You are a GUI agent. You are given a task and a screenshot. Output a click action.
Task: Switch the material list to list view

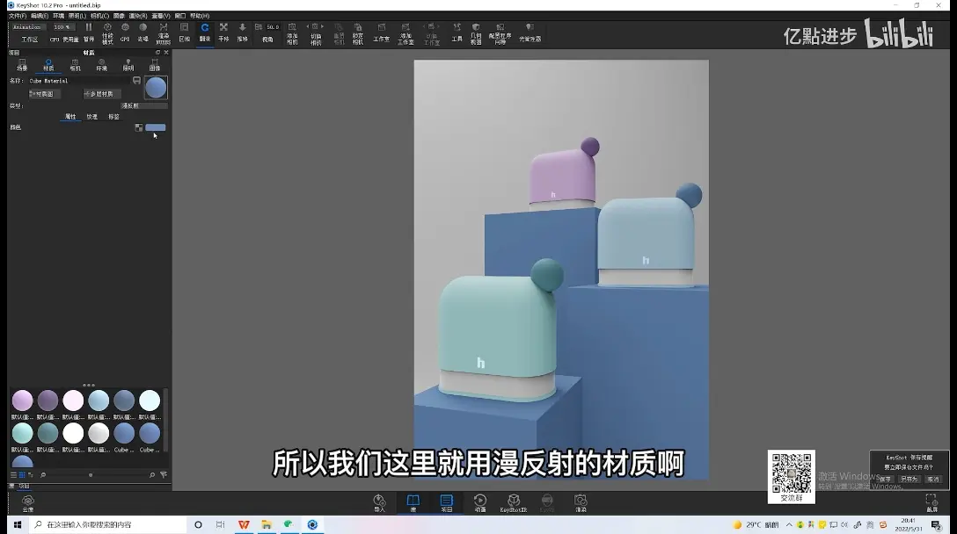pyautogui.click(x=13, y=475)
